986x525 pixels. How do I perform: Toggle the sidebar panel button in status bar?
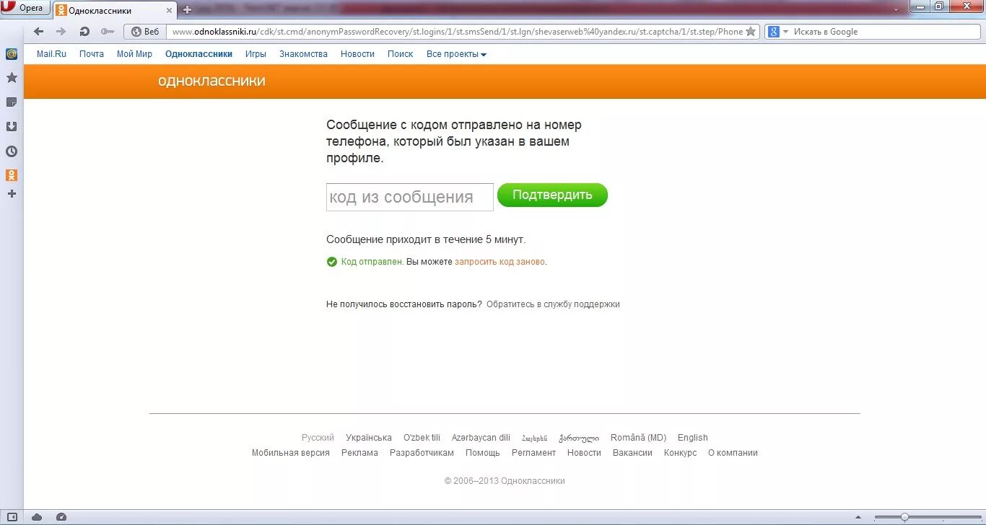point(12,517)
